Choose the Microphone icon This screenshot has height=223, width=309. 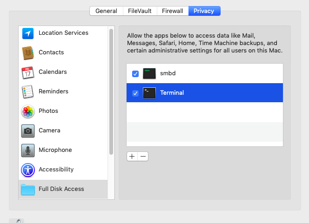28,151
